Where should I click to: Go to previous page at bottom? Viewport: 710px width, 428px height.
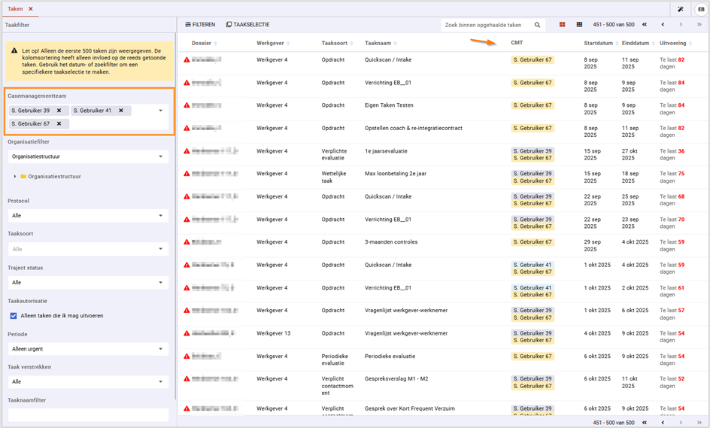[663, 422]
